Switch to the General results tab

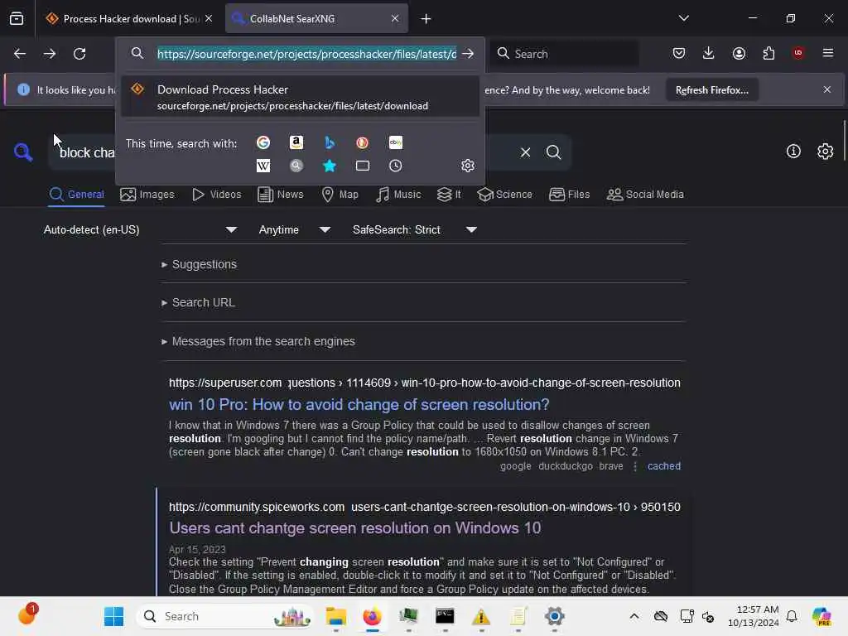click(77, 195)
